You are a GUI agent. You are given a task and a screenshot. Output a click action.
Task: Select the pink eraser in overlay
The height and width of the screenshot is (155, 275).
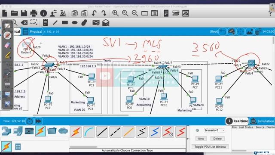click(7, 45)
